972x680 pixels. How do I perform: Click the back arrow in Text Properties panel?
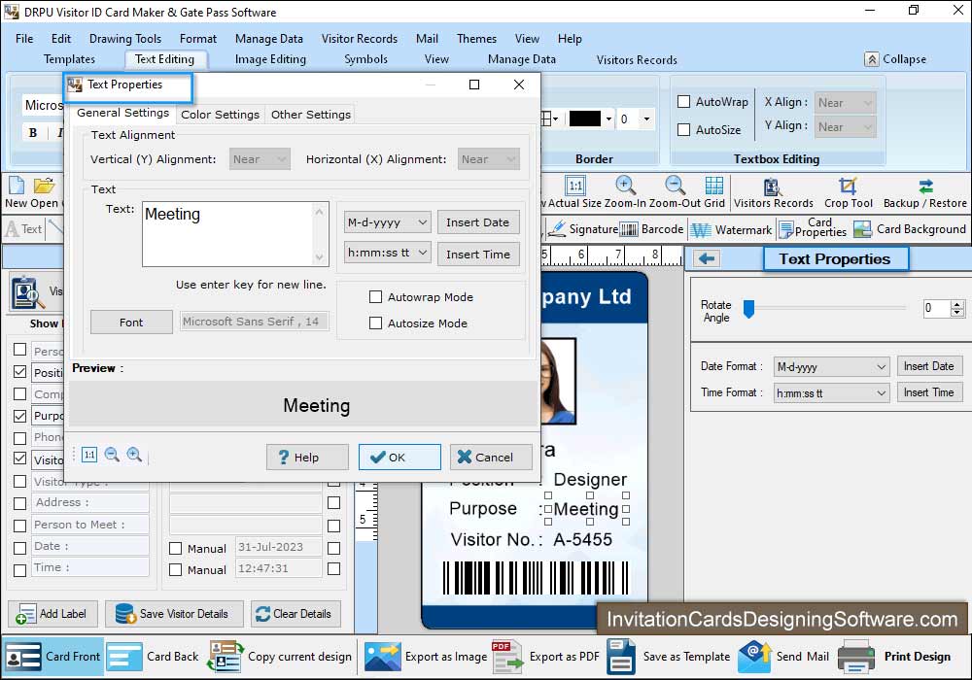click(707, 258)
